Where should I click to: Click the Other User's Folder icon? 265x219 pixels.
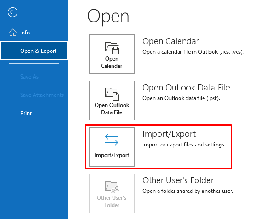click(112, 187)
